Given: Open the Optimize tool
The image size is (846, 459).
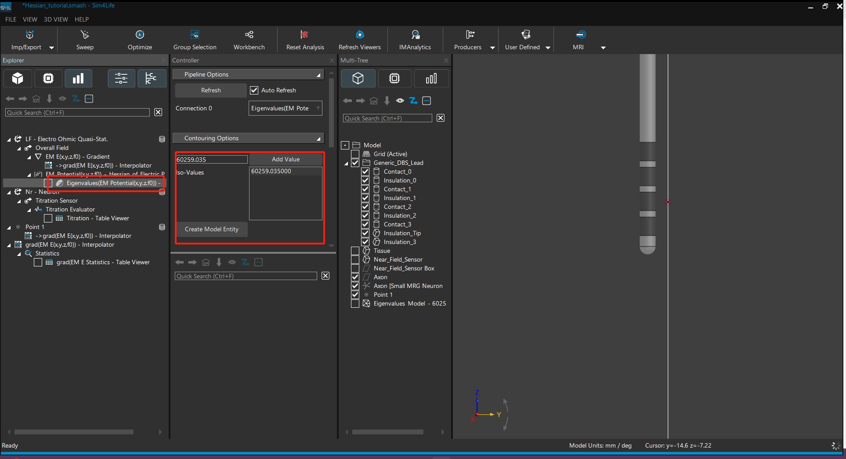Looking at the screenshot, I should pyautogui.click(x=140, y=35).
